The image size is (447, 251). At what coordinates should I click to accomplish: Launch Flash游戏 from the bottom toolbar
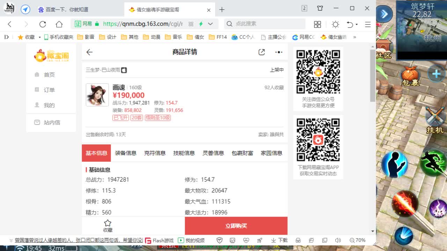pos(160,240)
